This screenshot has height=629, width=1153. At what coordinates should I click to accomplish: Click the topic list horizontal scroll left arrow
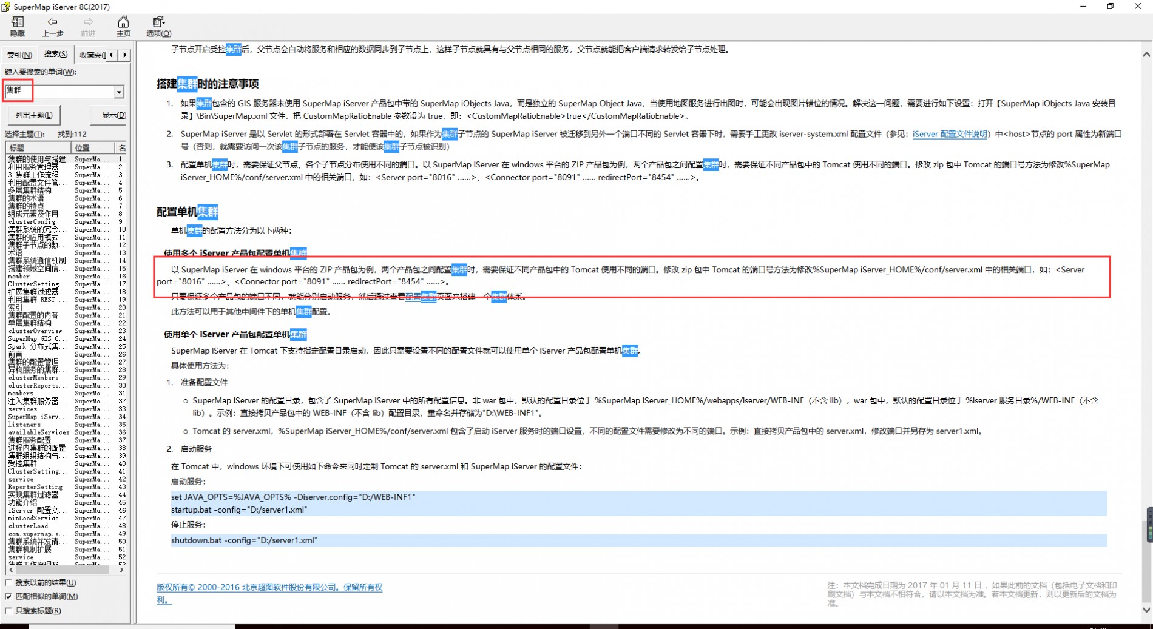click(x=10, y=570)
